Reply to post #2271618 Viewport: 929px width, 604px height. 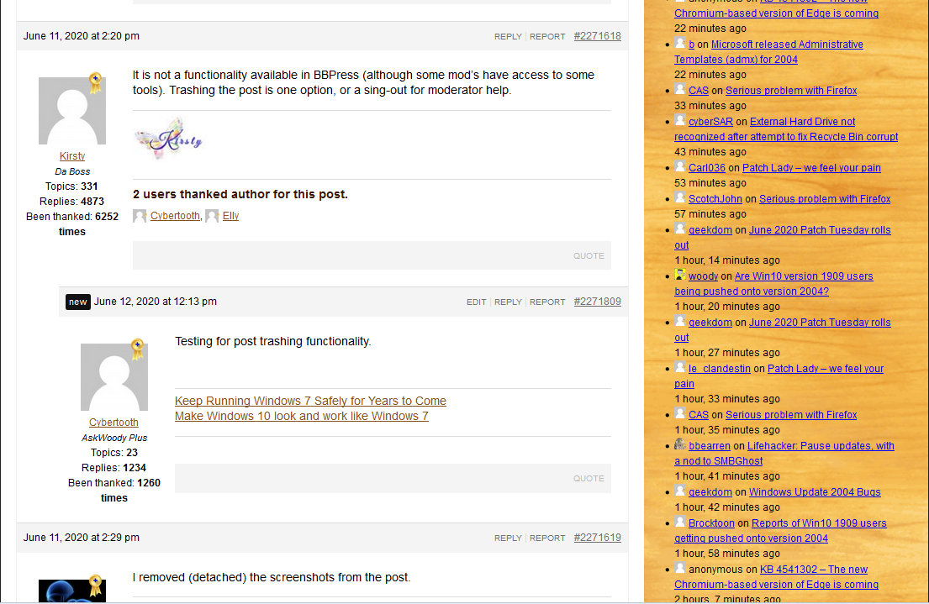[508, 37]
